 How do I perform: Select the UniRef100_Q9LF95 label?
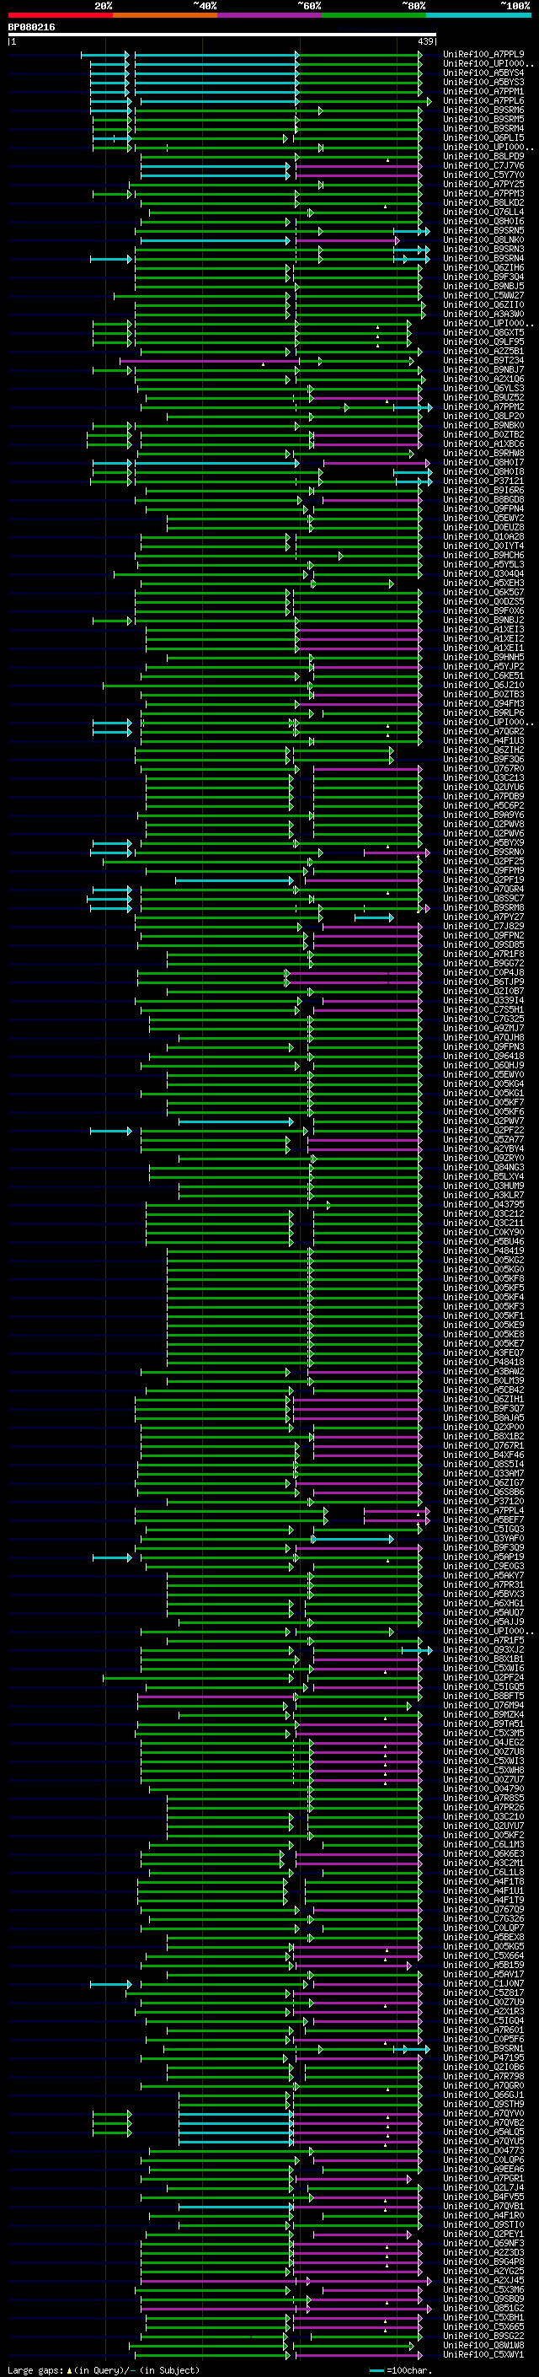click(x=483, y=341)
